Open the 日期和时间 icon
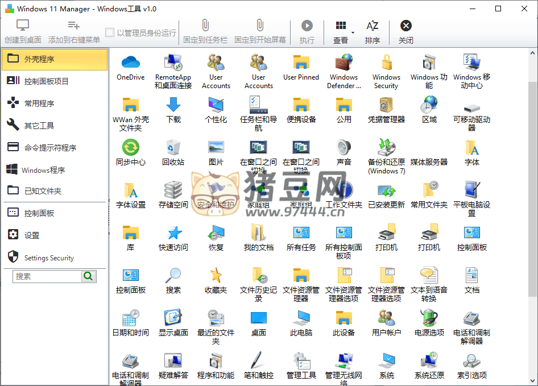The width and height of the screenshot is (538, 386). [x=130, y=318]
